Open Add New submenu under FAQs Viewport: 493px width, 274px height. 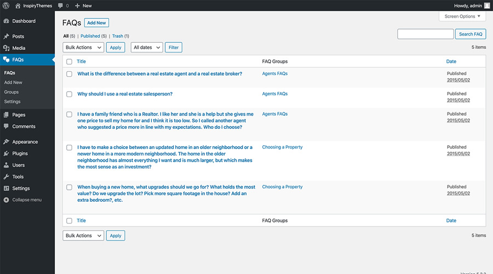pyautogui.click(x=13, y=82)
